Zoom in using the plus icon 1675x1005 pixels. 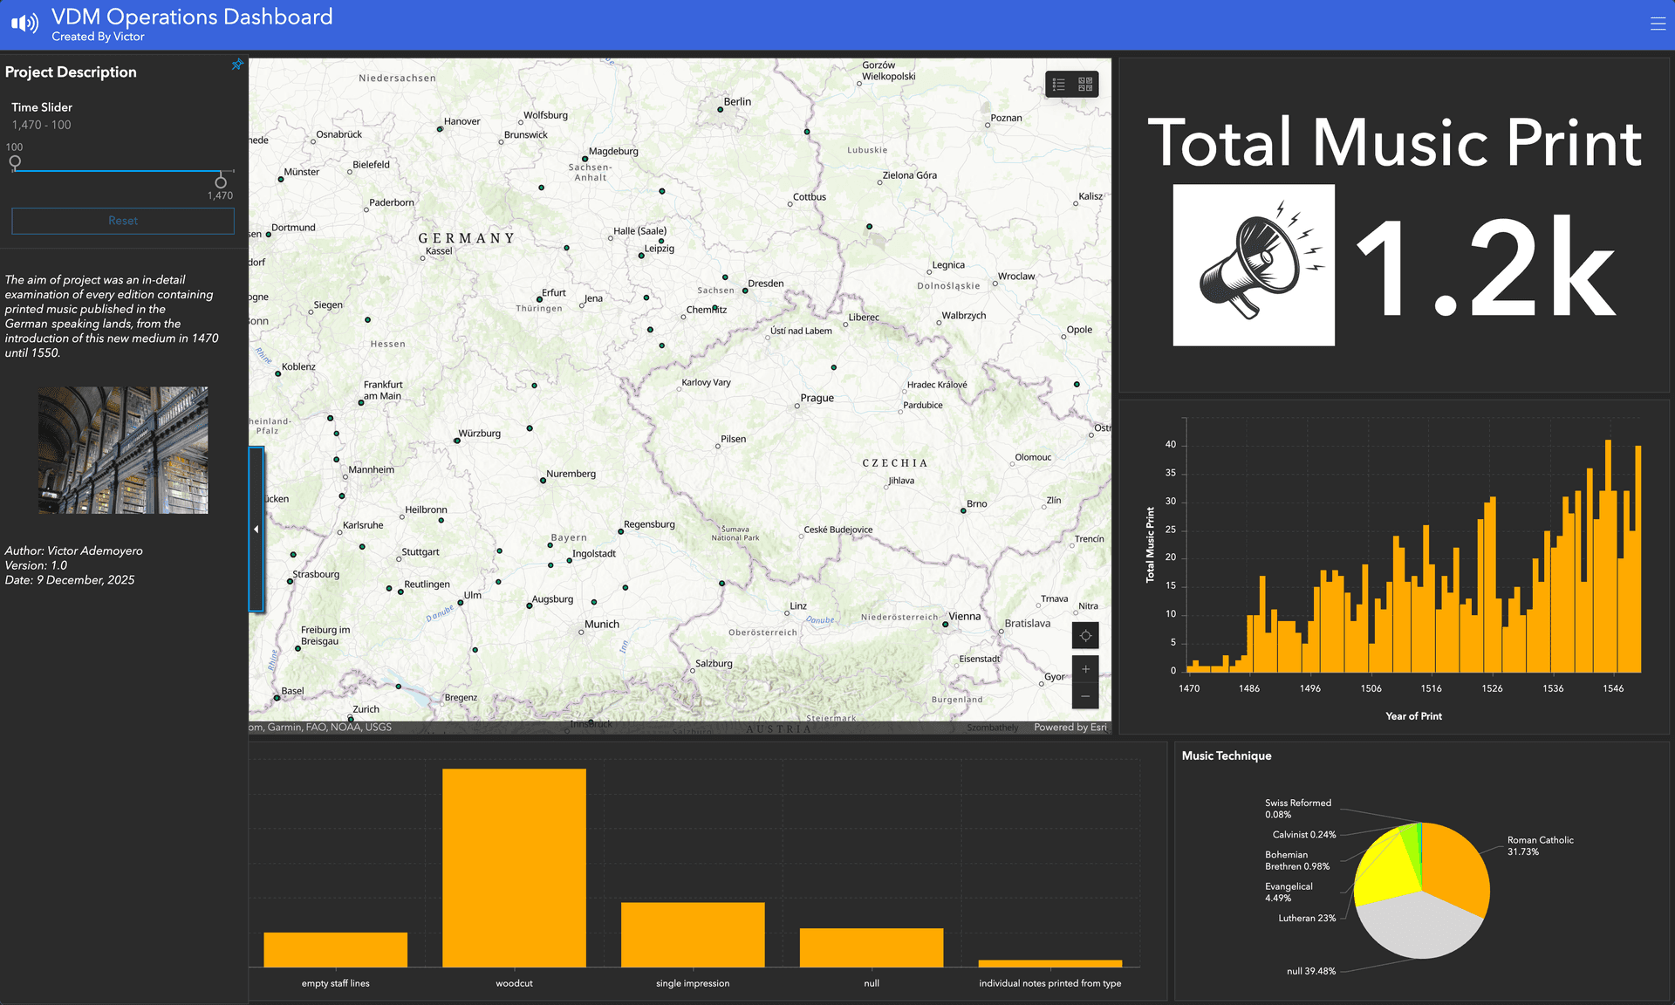(x=1084, y=668)
